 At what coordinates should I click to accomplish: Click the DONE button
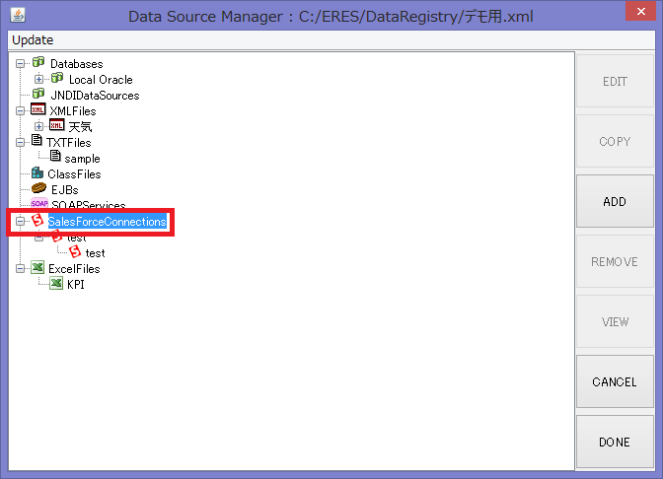(615, 442)
